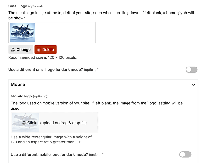203x163 pixels.
Task: Click the upload icon in the mobile logo dropzone
Action: point(24,123)
